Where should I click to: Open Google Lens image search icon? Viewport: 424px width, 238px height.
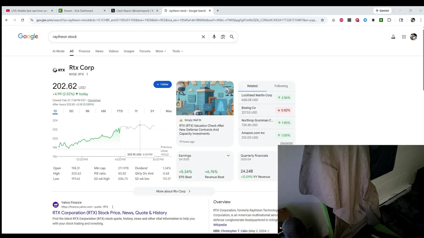click(x=223, y=37)
